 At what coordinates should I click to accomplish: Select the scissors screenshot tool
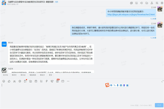coord(15,81)
